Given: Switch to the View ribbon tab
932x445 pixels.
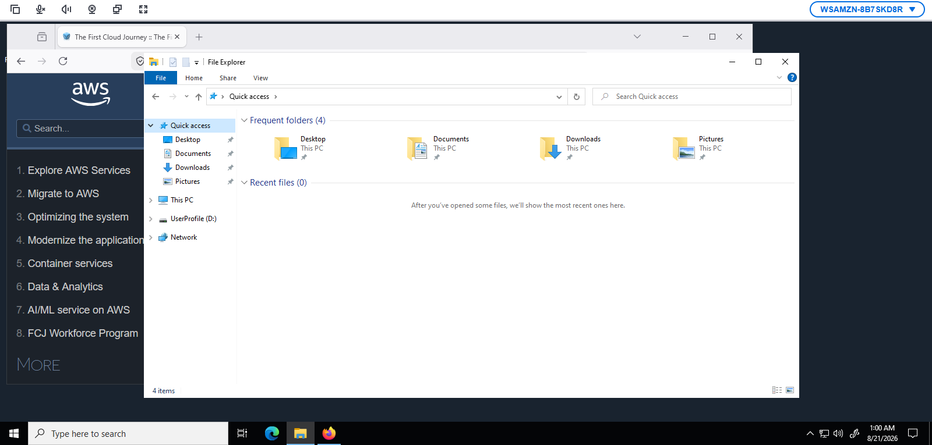Looking at the screenshot, I should 260,78.
